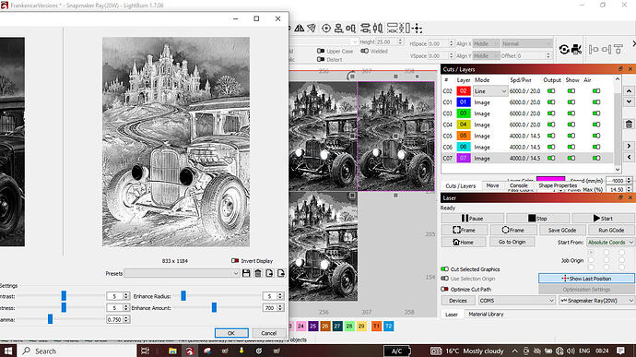The image size is (636, 357).
Task: Toggle the Distort switch
Action: 321,59
